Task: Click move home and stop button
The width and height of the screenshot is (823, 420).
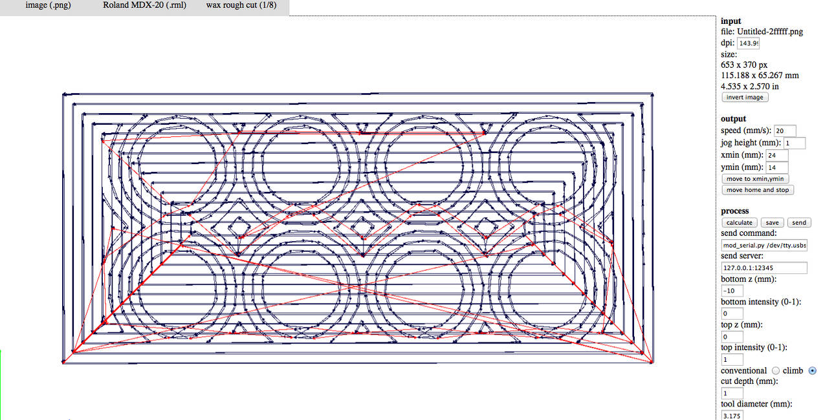Action: point(757,190)
